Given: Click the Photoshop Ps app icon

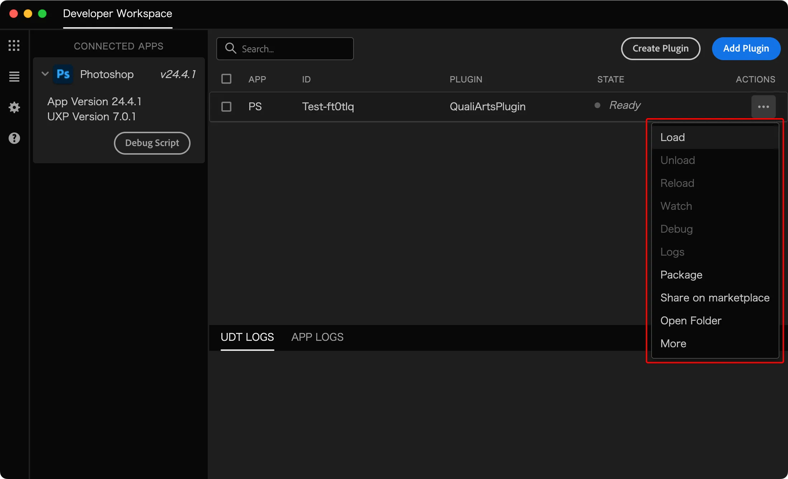Looking at the screenshot, I should 63,74.
